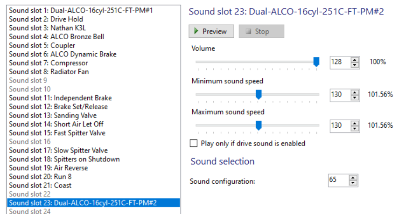This screenshot has height=214, width=399.
Task: Enable play only if drive sound enabled
Action: 194,144
